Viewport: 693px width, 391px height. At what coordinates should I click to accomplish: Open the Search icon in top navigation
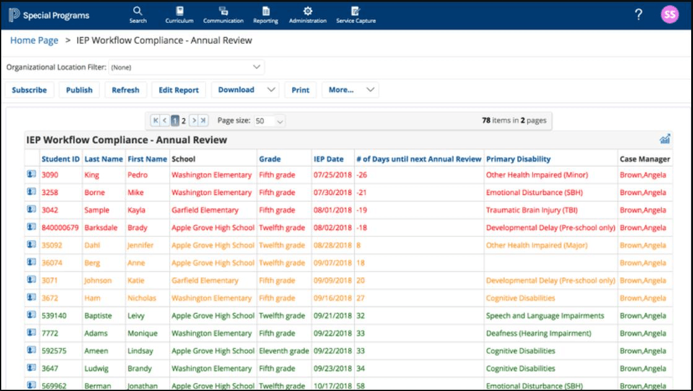[x=137, y=15]
